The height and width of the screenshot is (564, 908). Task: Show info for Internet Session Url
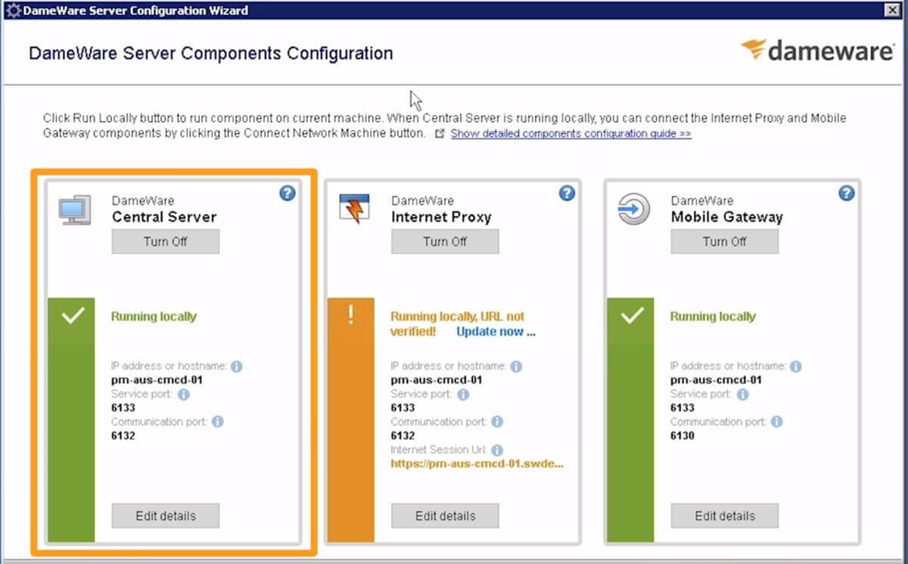click(x=497, y=450)
